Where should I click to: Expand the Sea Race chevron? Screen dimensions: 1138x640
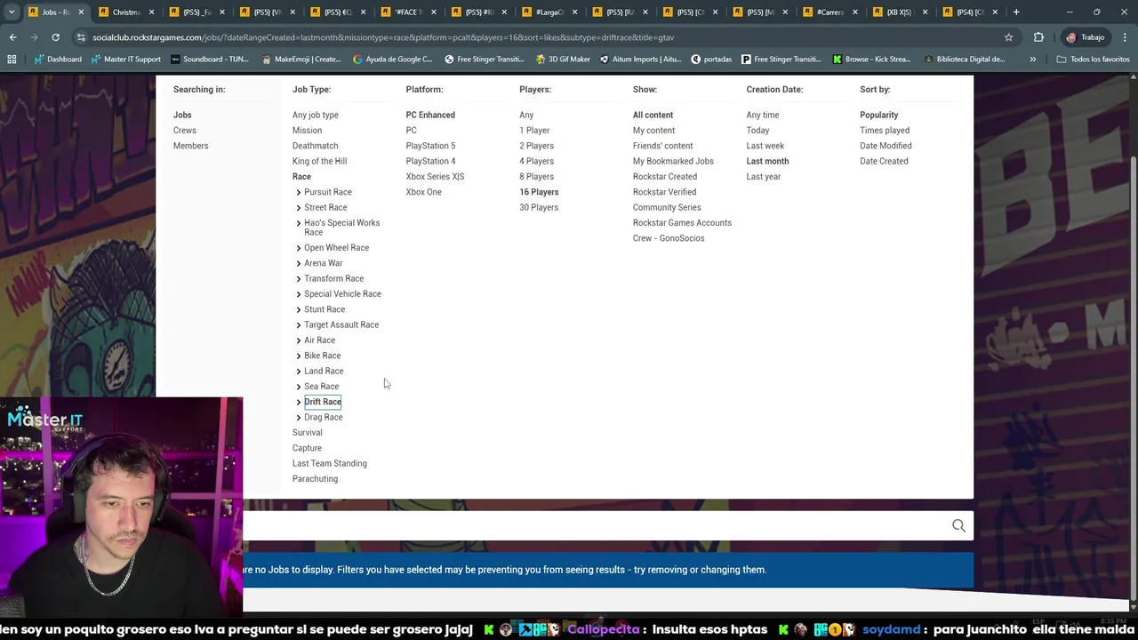coord(299,387)
